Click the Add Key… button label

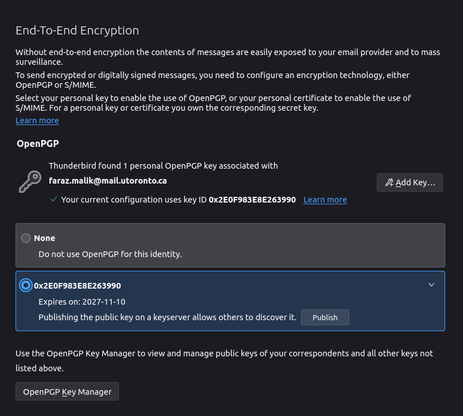(x=415, y=182)
